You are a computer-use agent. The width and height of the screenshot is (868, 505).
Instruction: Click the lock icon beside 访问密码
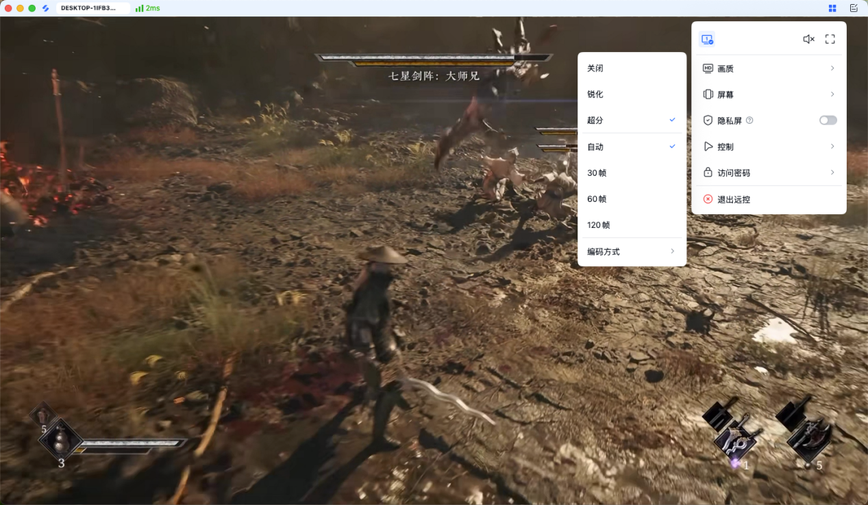pos(708,172)
